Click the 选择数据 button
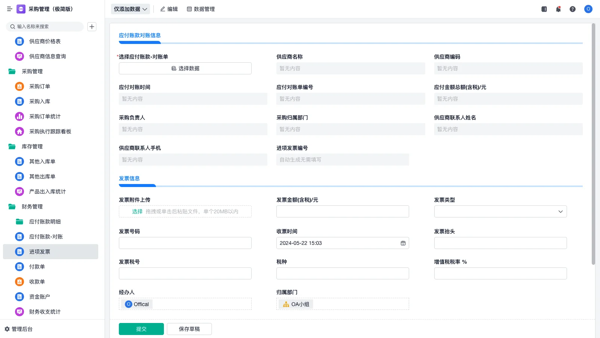Viewport: 600px width, 338px height. 185,68
